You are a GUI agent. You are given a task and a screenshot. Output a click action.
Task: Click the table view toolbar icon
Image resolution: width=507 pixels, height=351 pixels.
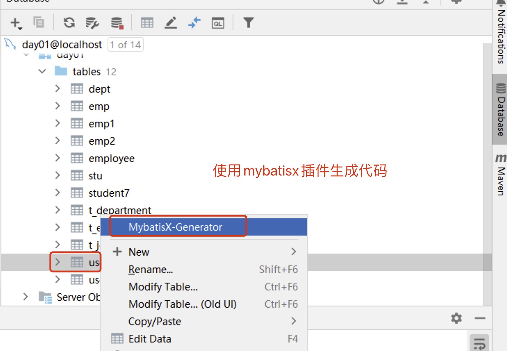(147, 23)
